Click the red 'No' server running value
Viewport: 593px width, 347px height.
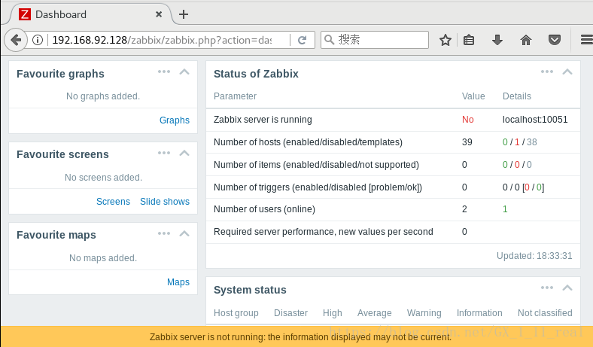pyautogui.click(x=468, y=120)
